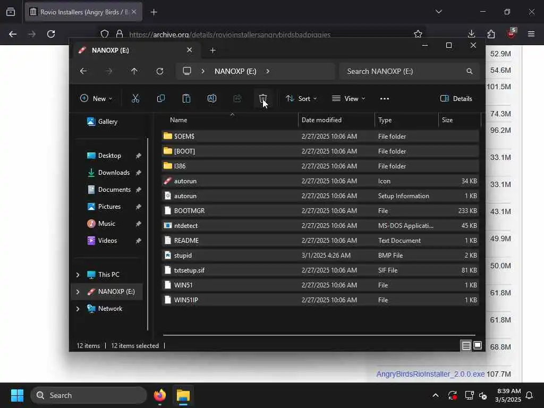Click Firefox shield tracking protection icon
Viewport: 544px width, 408px height.
tap(105, 34)
